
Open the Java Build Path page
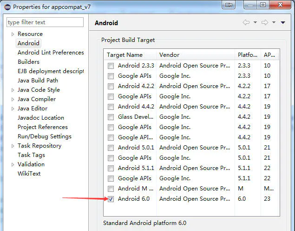point(38,80)
